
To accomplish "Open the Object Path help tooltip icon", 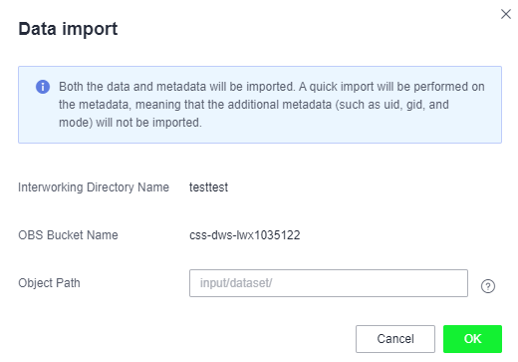I will (488, 286).
